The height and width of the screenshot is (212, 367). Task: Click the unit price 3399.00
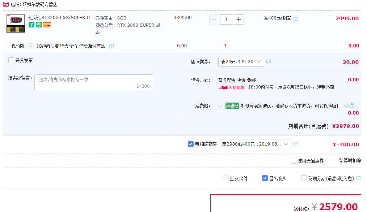click(x=182, y=17)
